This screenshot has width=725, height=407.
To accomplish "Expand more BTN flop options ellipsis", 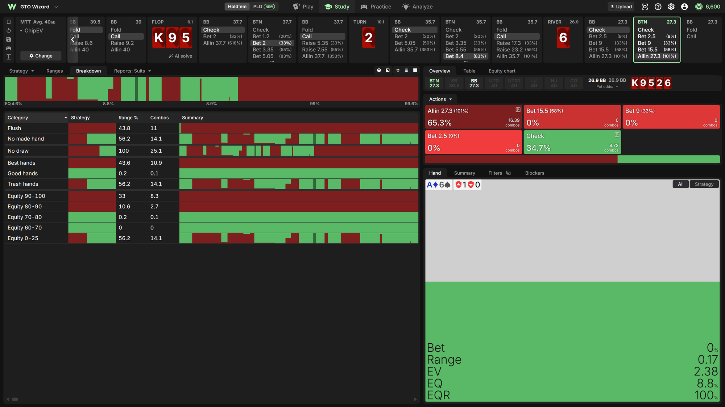I will pyautogui.click(x=272, y=61).
